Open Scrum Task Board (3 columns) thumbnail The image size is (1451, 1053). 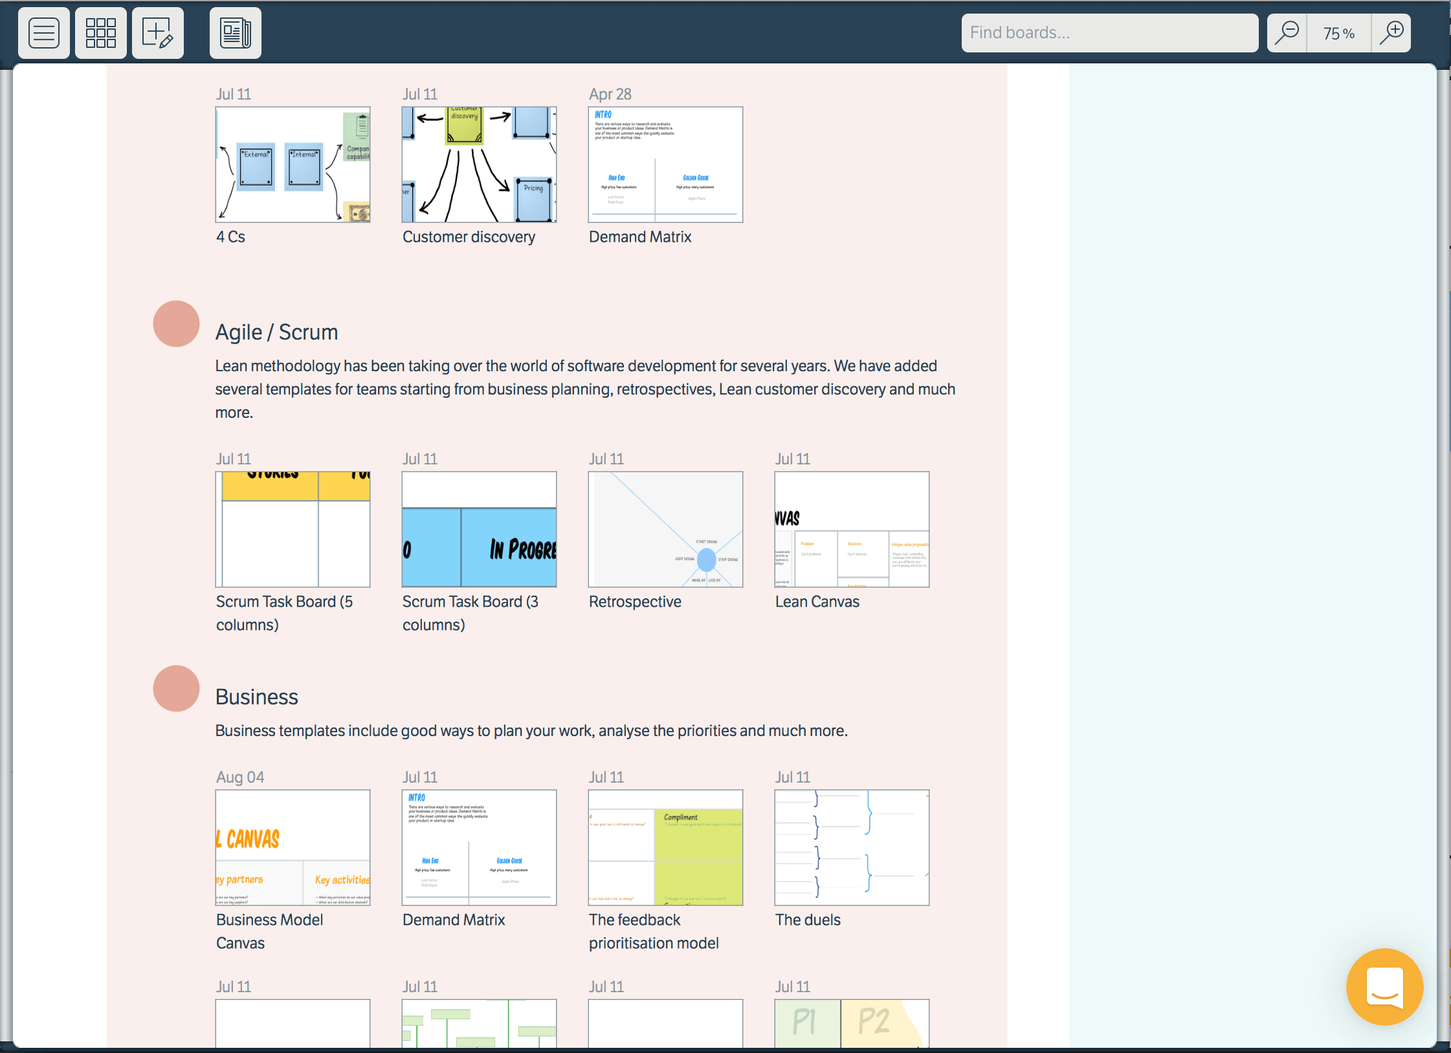pyautogui.click(x=479, y=529)
